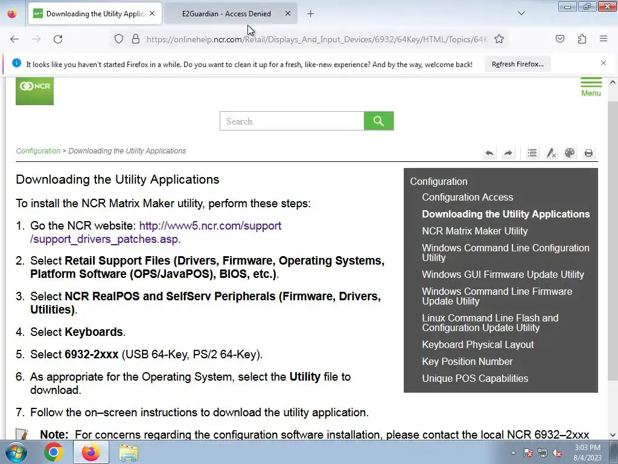Click the NCR logo

point(34,91)
